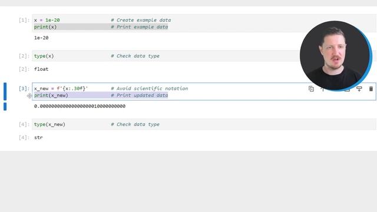377x212 pixels.
Task: Click the [4]: input prompt beside type(x_new)
Action: click(24, 124)
